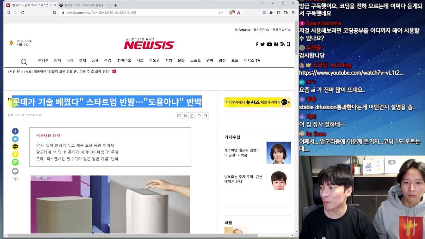
Task: Go to 사회 news section
Action: (x=140, y=60)
